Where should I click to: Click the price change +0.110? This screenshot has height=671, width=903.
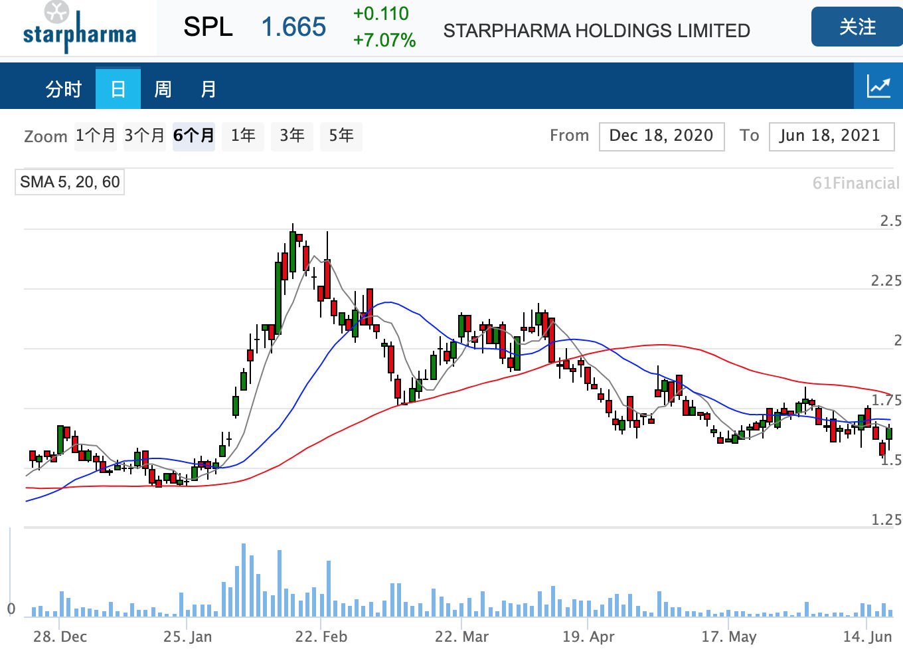point(380,14)
